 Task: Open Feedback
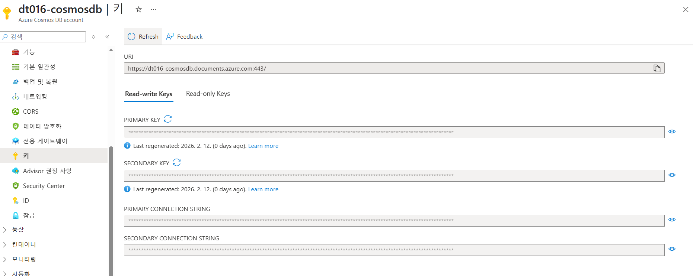pos(184,36)
